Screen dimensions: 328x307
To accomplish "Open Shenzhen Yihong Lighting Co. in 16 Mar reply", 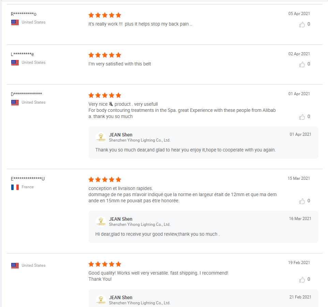I will (139, 224).
